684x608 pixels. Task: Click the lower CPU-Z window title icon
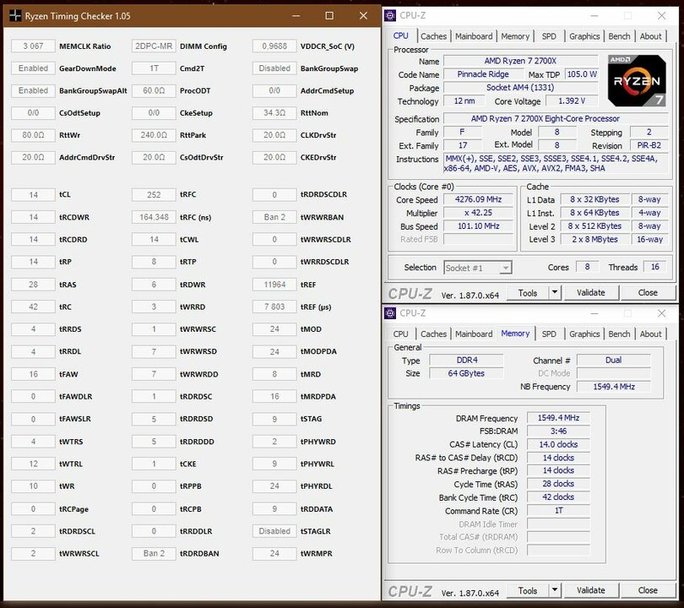click(390, 313)
